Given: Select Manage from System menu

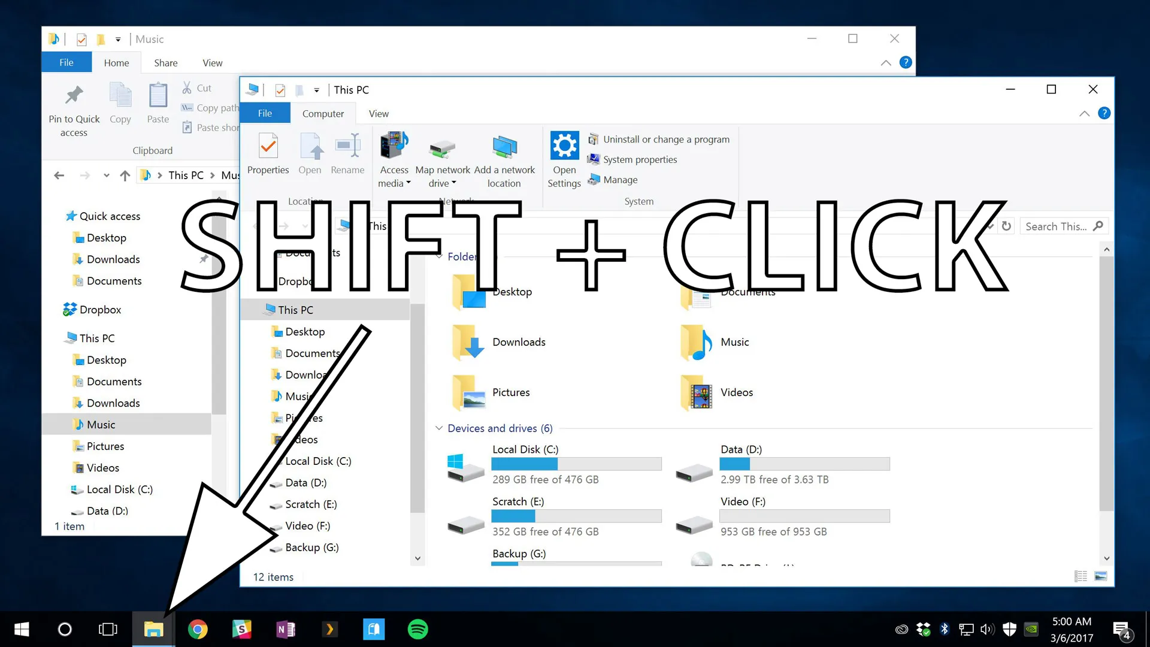Looking at the screenshot, I should [620, 179].
